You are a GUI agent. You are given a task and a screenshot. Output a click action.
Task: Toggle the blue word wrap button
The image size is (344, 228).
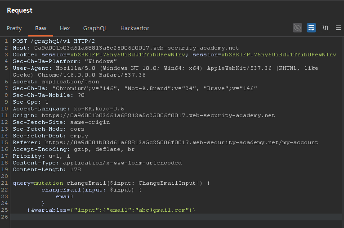coord(311,28)
